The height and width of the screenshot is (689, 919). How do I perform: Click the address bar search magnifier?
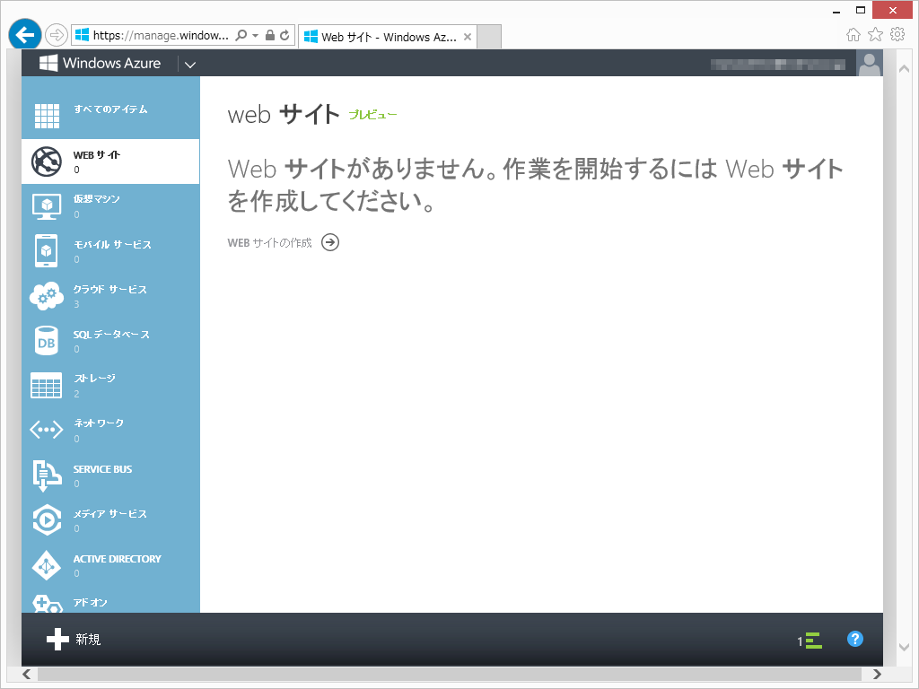[x=241, y=35]
